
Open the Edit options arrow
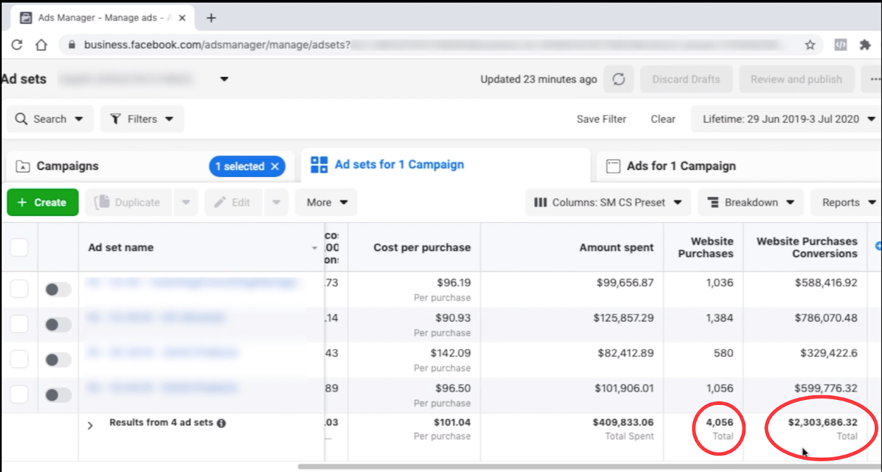(x=276, y=203)
